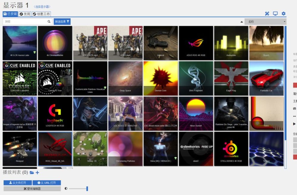Select STELLSERIES 4K RGB wallpaper
The image size is (297, 195).
(x=231, y=149)
